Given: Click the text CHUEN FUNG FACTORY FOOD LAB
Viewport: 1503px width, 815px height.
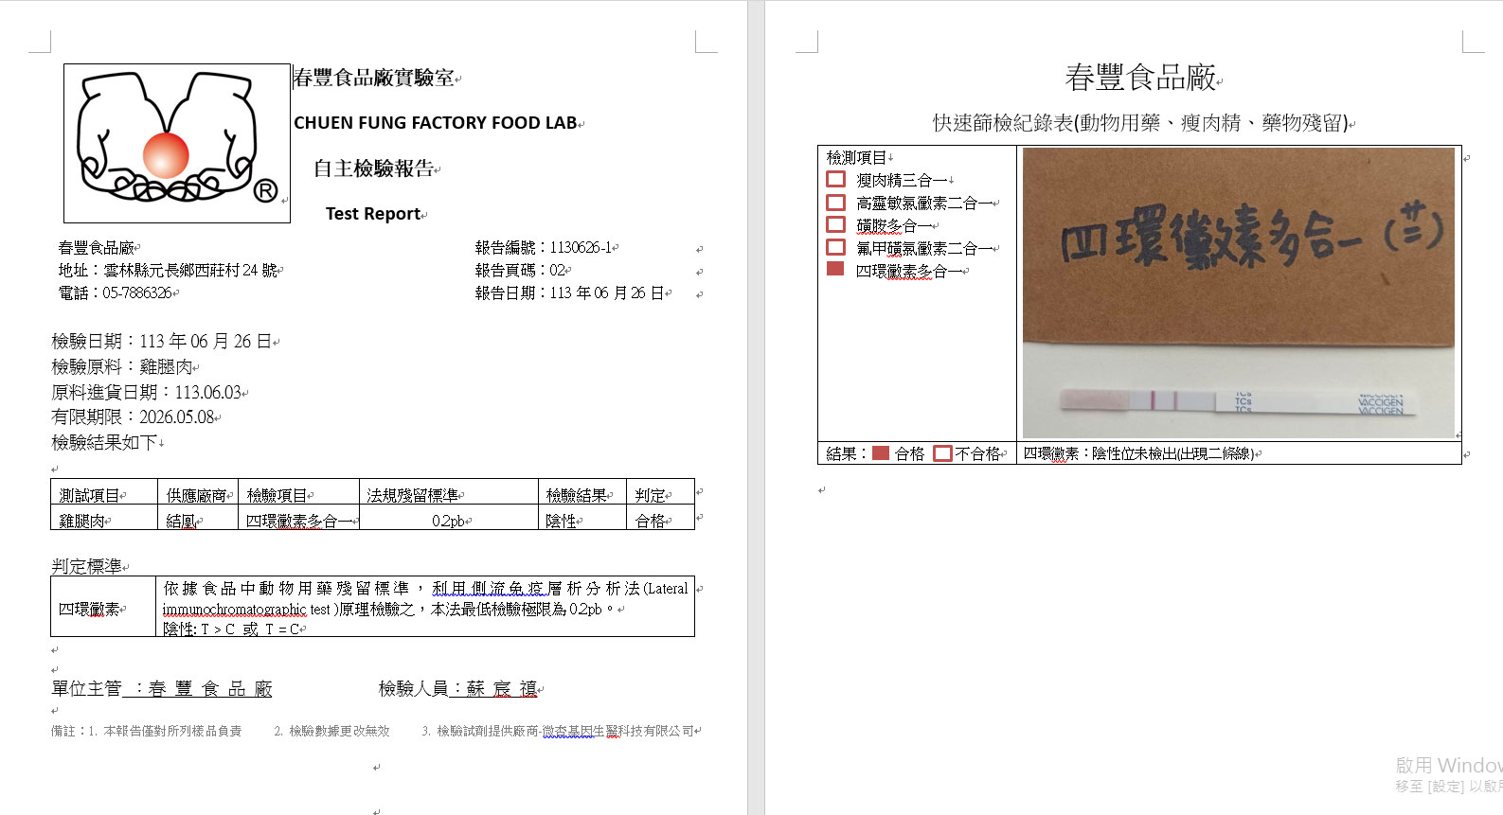Looking at the screenshot, I should click(x=436, y=123).
